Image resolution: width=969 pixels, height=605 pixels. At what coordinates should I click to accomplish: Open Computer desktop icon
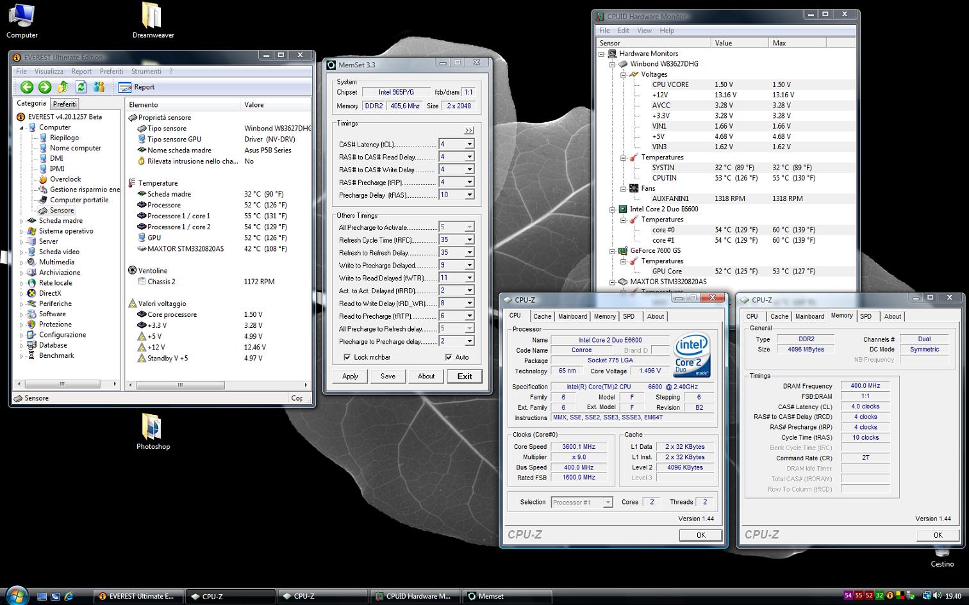click(x=22, y=22)
